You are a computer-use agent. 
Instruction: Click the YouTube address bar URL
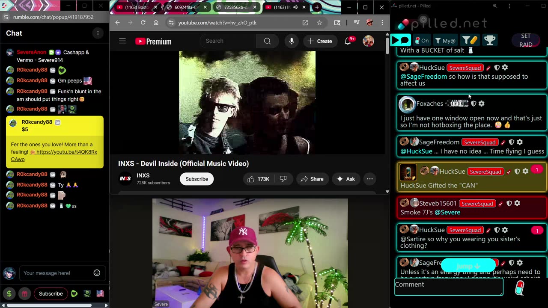[217, 23]
